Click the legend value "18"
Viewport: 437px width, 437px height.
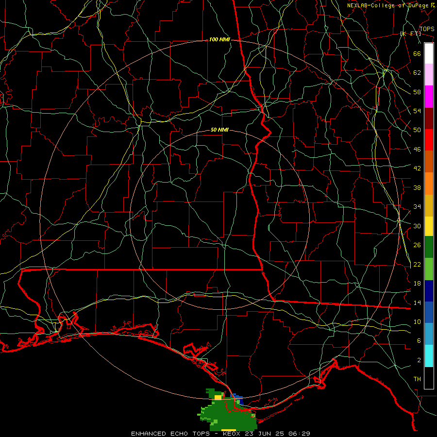click(417, 284)
